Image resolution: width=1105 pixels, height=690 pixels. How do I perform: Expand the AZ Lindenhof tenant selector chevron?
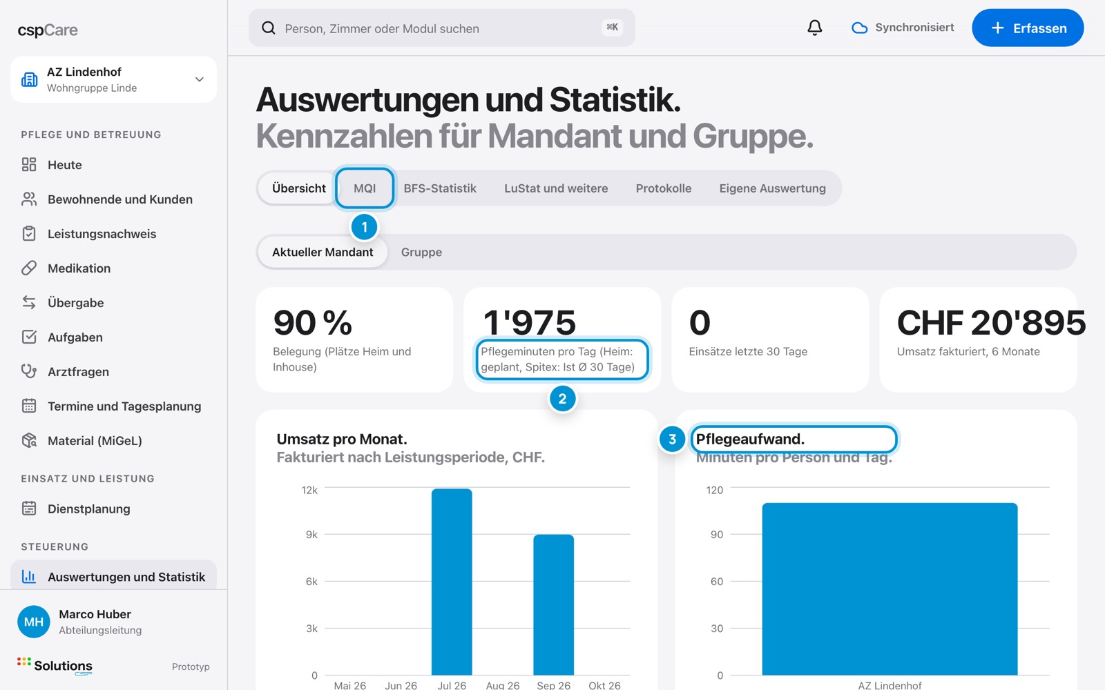[200, 79]
